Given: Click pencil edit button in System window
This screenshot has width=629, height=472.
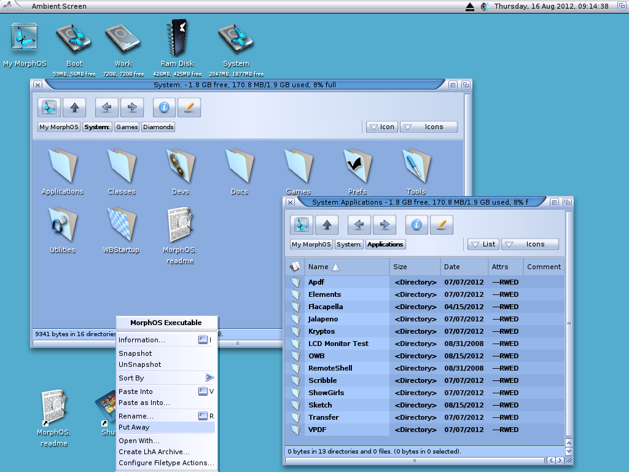Looking at the screenshot, I should coord(189,107).
